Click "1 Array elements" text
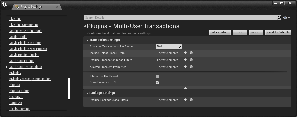This screenshot has width=297, height=117. tap(167, 60)
